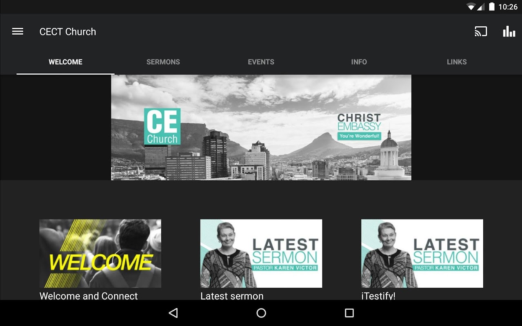
Task: Open the INFO tab
Action: coord(359,62)
